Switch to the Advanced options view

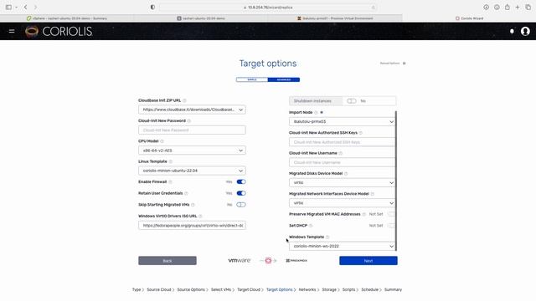click(x=284, y=79)
